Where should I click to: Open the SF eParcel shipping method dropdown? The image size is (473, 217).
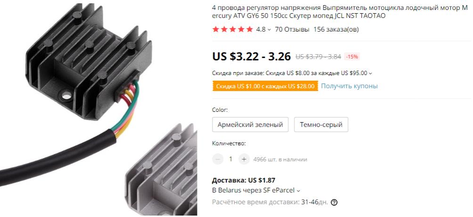(298, 191)
